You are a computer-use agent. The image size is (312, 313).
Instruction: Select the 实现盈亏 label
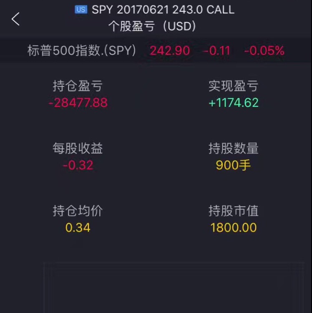click(x=234, y=86)
